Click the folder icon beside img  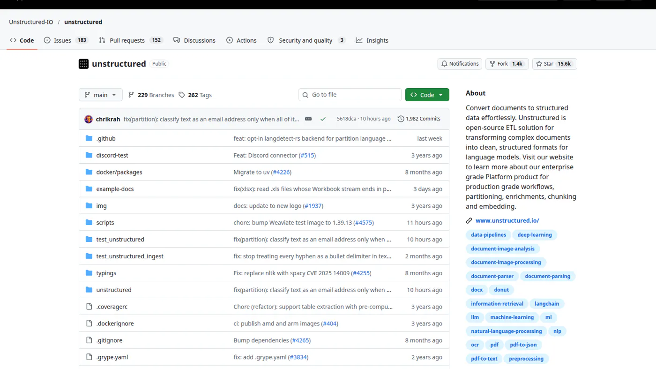click(89, 206)
